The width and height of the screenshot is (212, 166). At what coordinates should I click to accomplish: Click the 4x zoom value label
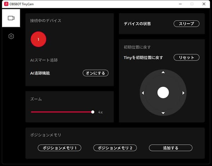(100, 112)
